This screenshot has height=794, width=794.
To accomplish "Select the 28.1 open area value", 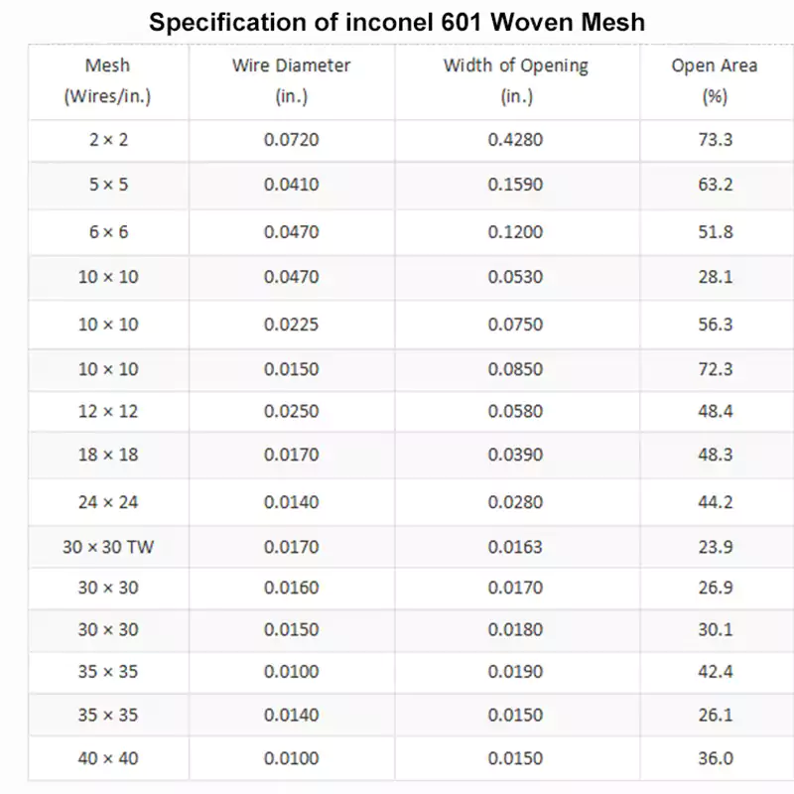I will pos(715,277).
